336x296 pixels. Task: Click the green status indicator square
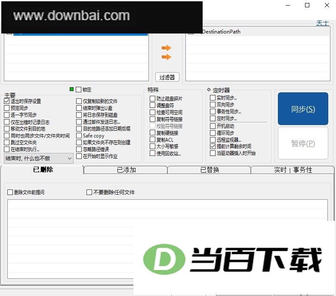pos(71,89)
